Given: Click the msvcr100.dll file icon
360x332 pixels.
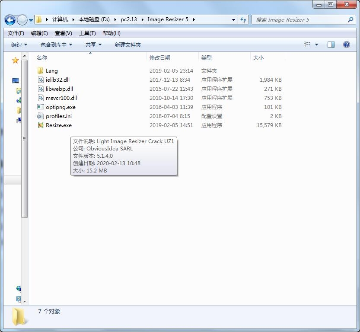Looking at the screenshot, I should (41, 98).
